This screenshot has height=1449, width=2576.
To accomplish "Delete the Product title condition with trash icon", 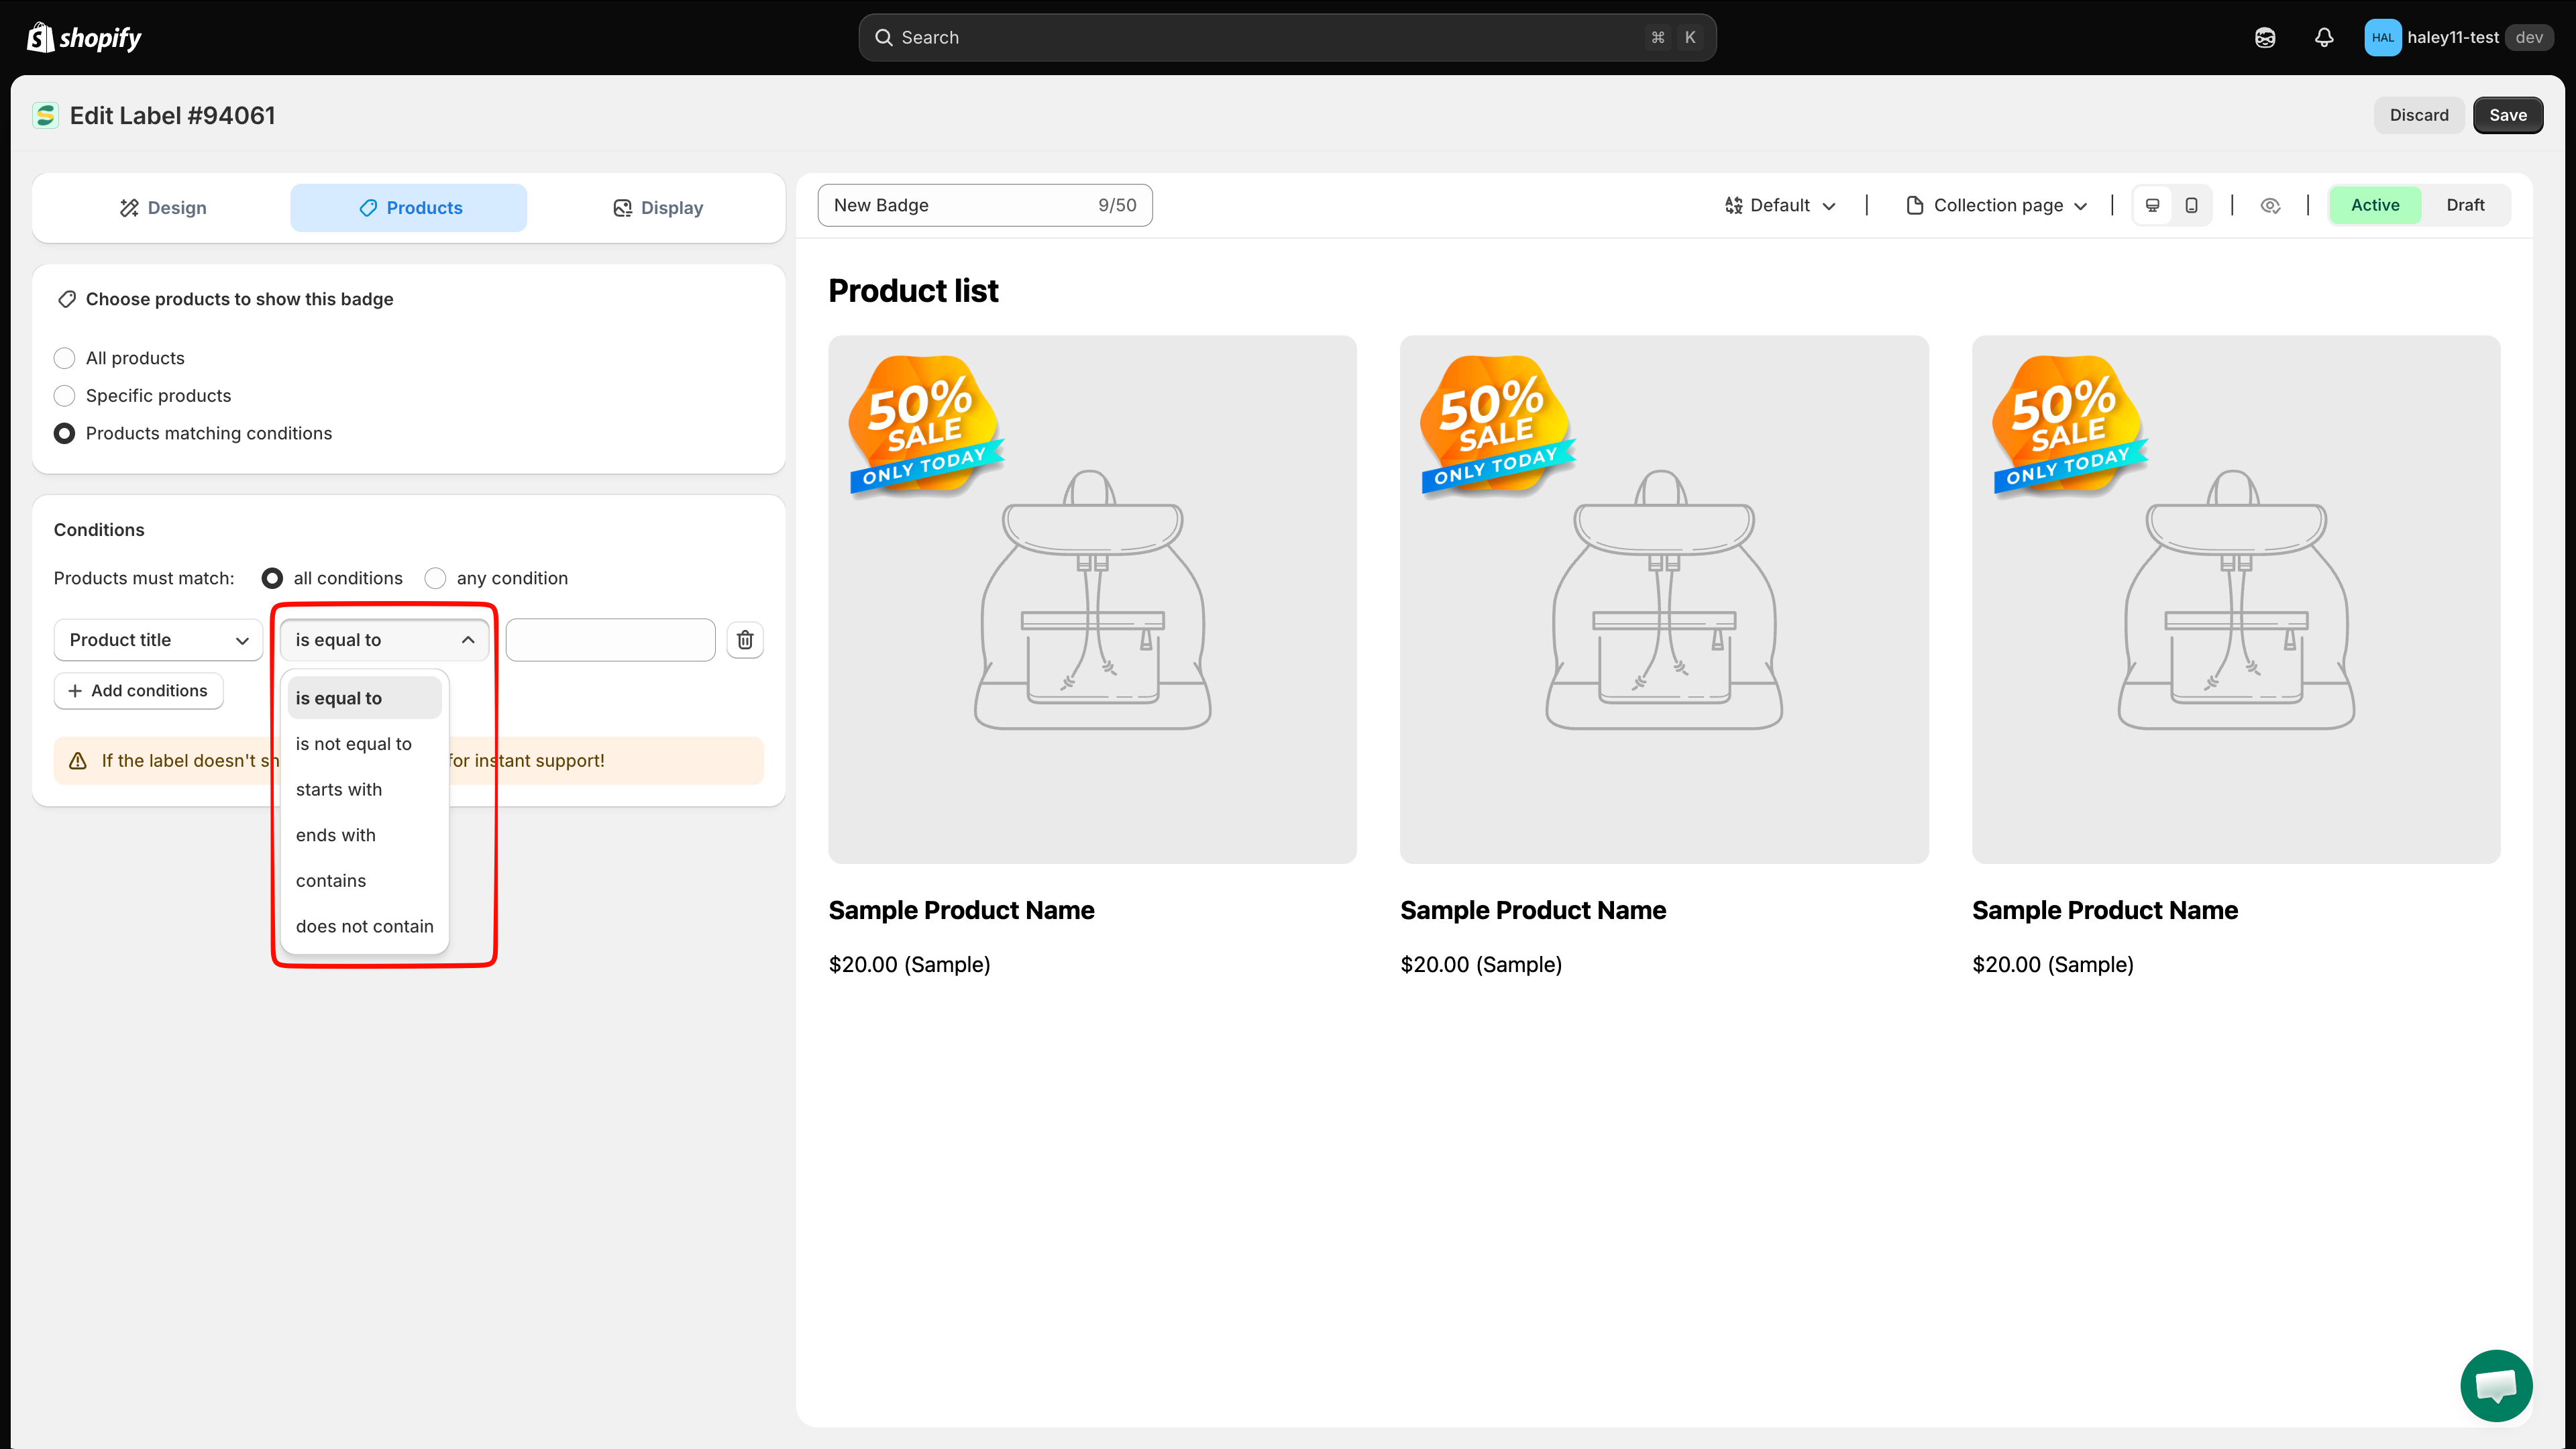I will (745, 640).
